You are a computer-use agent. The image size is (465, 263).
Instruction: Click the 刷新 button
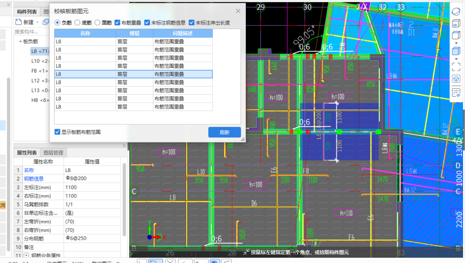225,132
